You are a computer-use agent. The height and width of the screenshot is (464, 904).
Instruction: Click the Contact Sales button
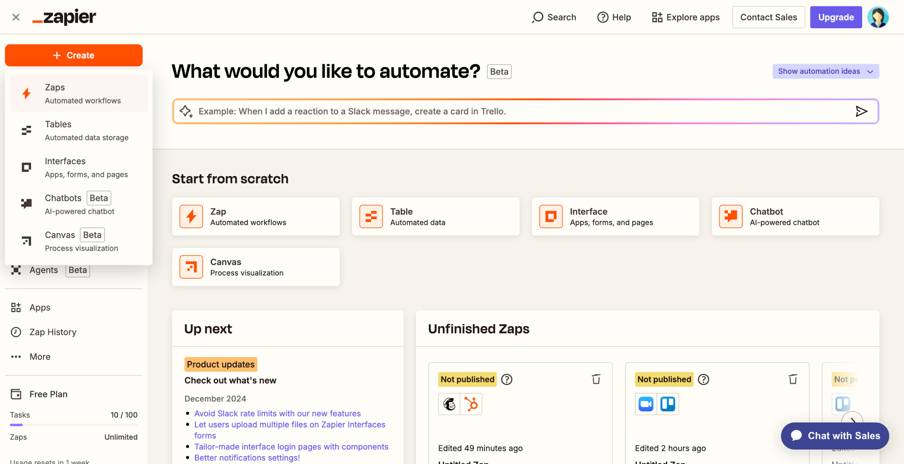click(769, 17)
